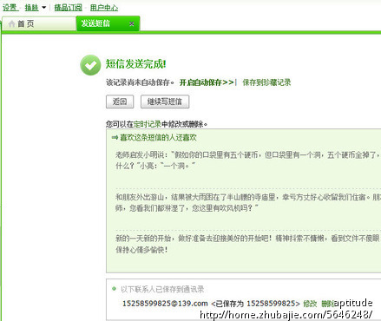
Task: Click 继续写短信 button
Action: [x=165, y=102]
